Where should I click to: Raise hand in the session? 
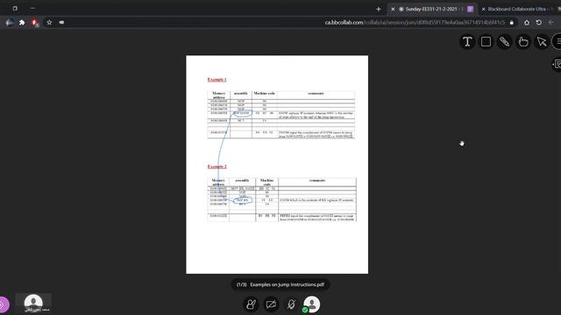tap(251, 304)
